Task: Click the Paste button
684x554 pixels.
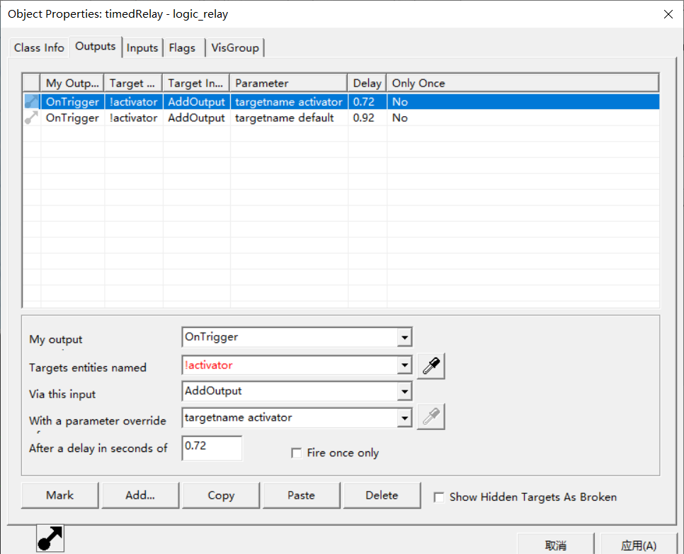Action: pyautogui.click(x=301, y=495)
